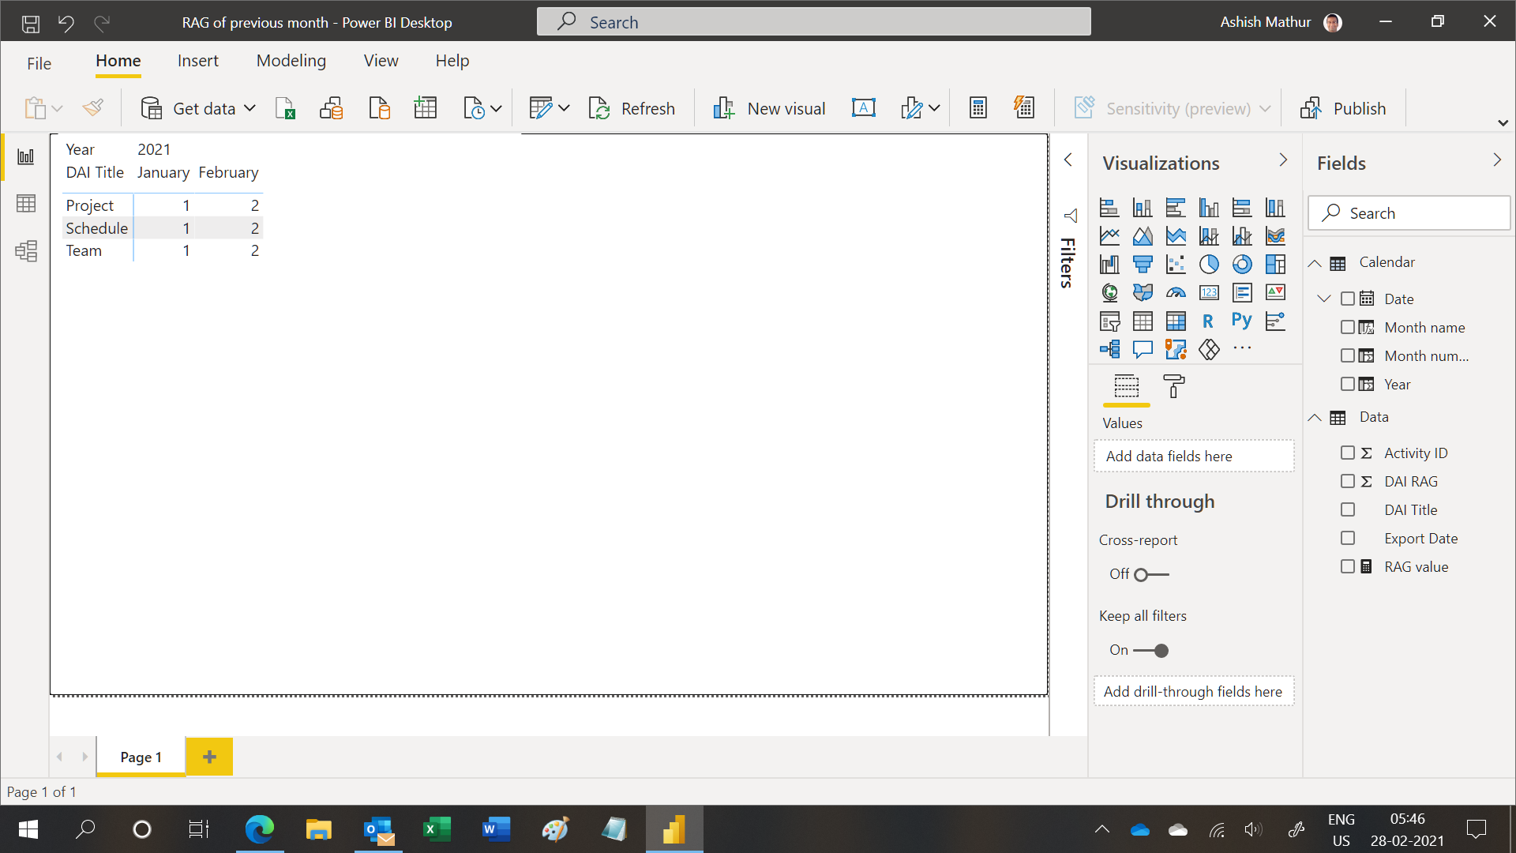Image resolution: width=1516 pixels, height=853 pixels.
Task: Collapse the Visualizations pane
Action: click(1283, 160)
